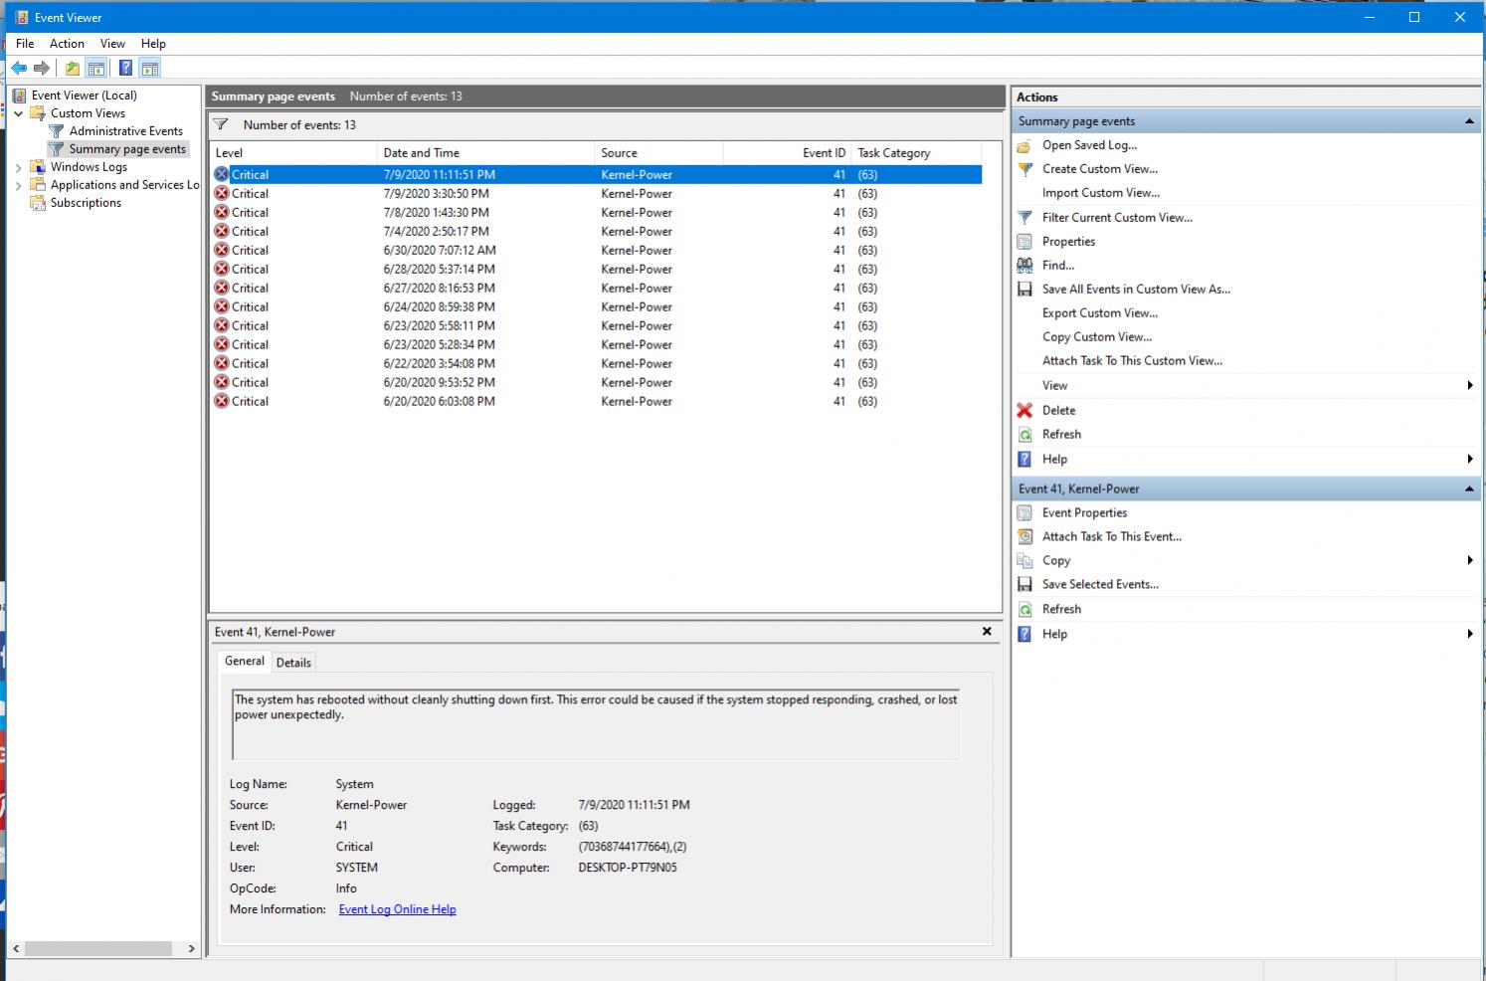Open the Event Log Online Help link
1486x981 pixels.
coord(397,909)
